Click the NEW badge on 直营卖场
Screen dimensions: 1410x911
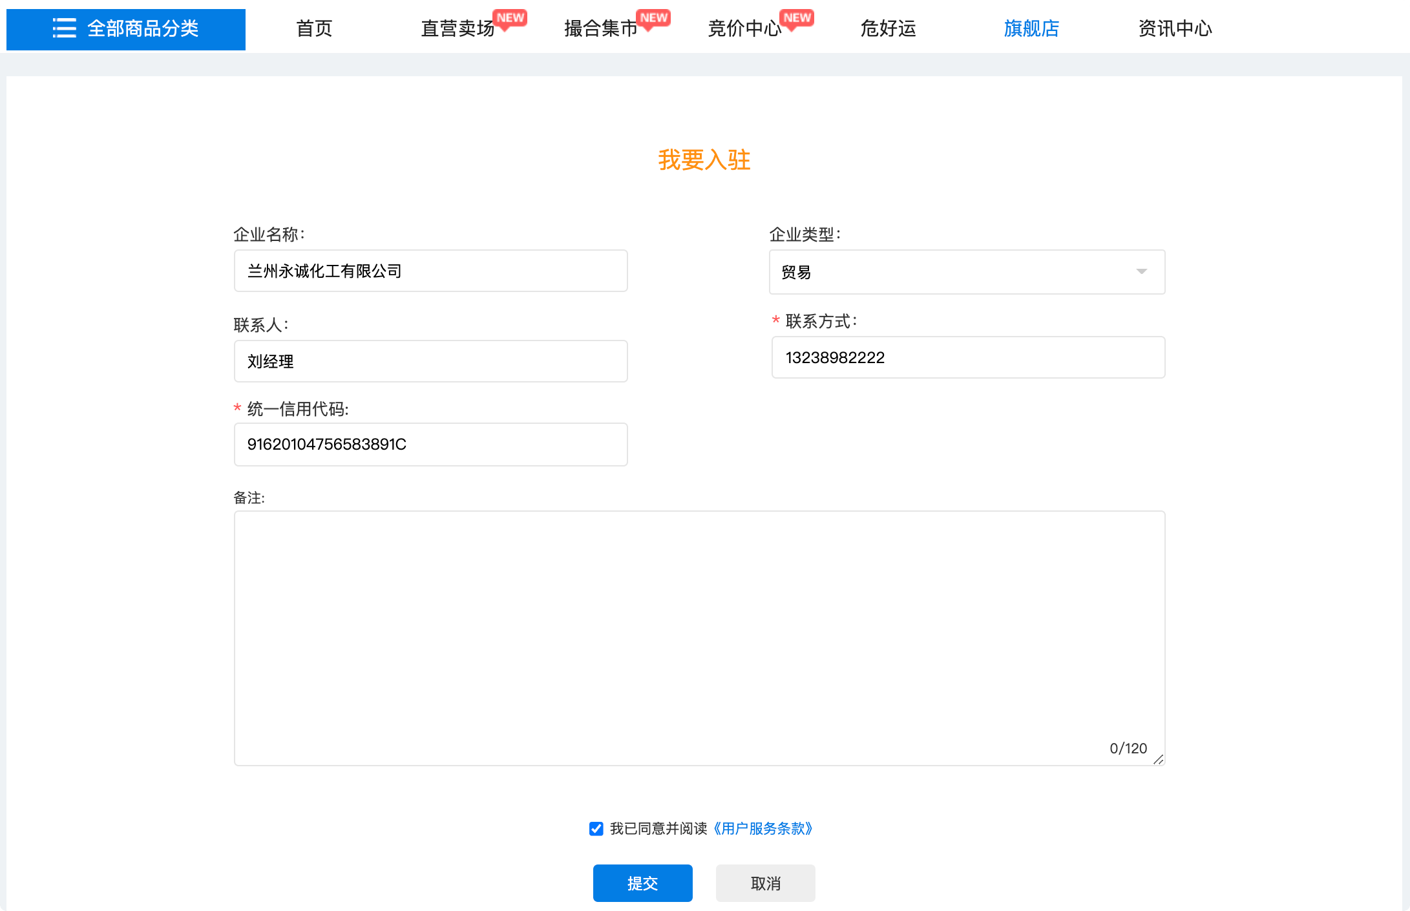click(x=510, y=18)
